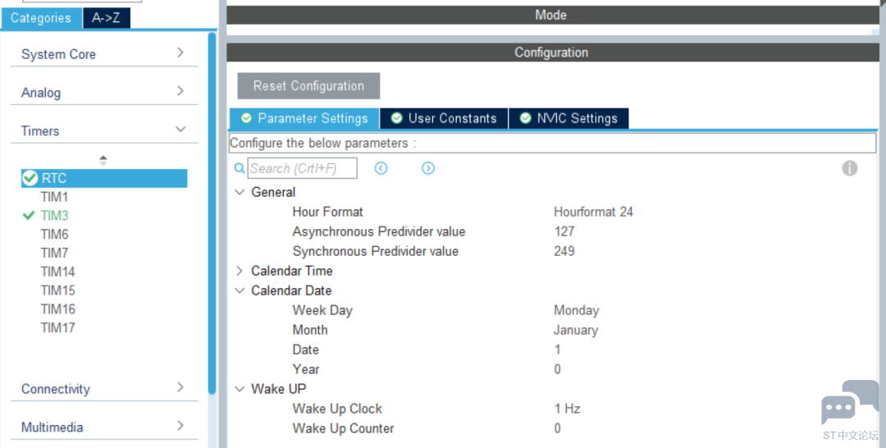
Task: Switch to the User Constants tab
Action: [444, 118]
